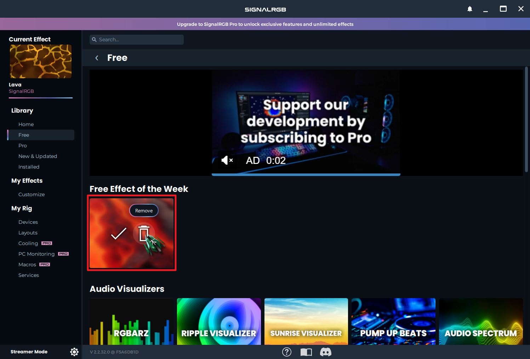Open the Layouts page
This screenshot has width=530, height=359.
pyautogui.click(x=28, y=233)
